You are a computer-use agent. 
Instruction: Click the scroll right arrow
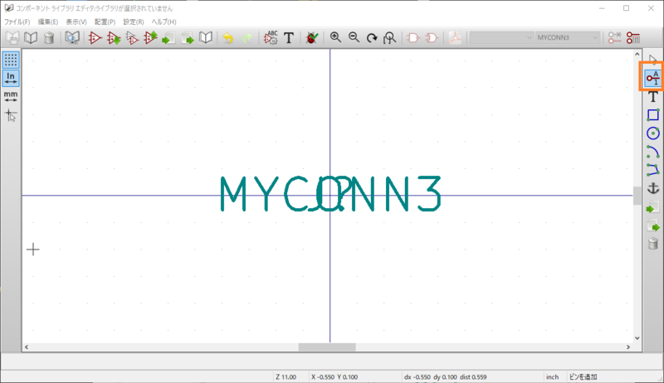pyautogui.click(x=628, y=347)
